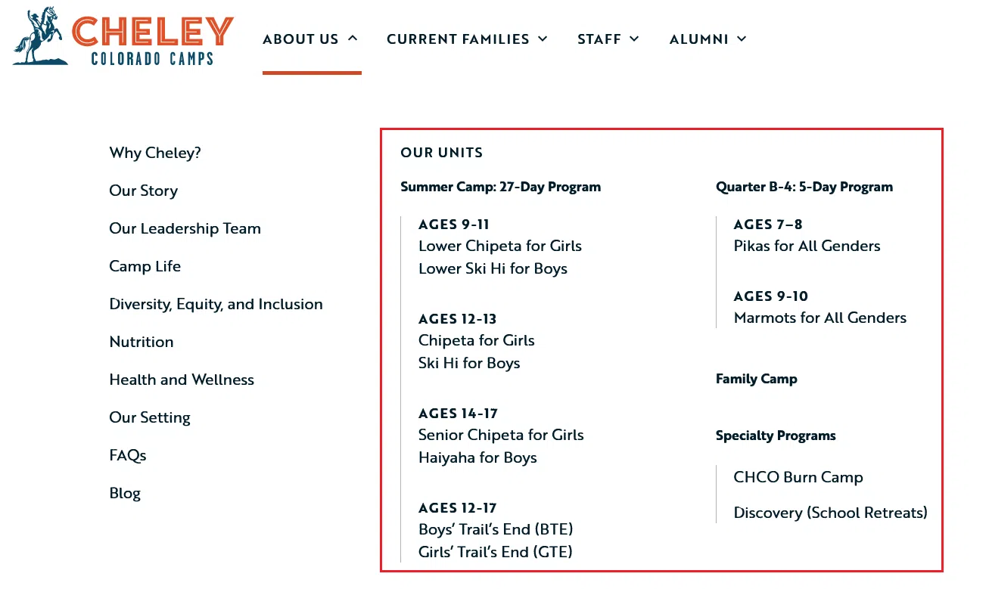Click the Nutrition link
989x589 pixels.
142,342
